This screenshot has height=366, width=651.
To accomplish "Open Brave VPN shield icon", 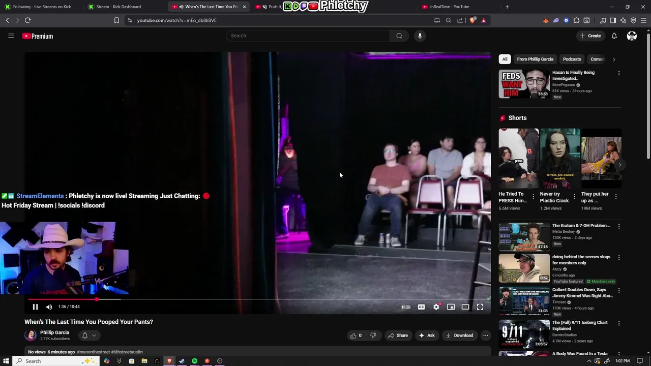I will point(633,20).
